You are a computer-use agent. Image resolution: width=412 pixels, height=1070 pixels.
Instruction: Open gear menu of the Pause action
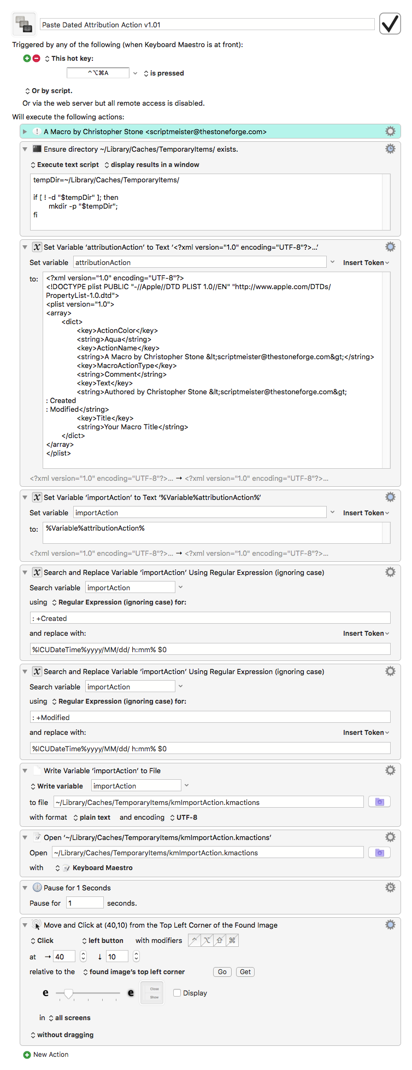[x=390, y=888]
